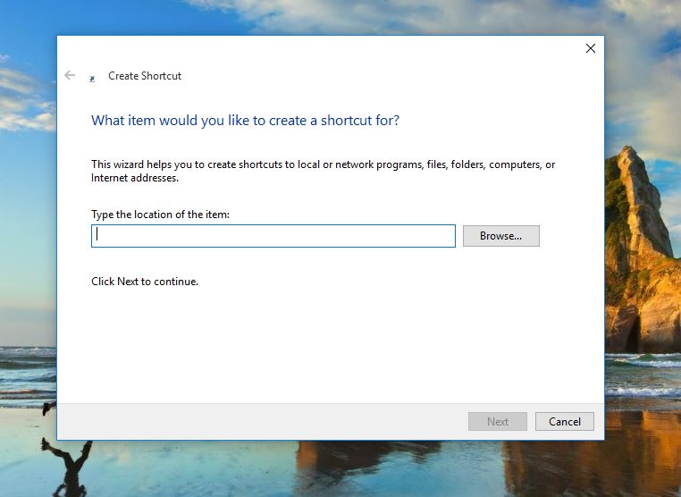
Task: Click the back arrow in the wizard header
Action: tap(70, 76)
